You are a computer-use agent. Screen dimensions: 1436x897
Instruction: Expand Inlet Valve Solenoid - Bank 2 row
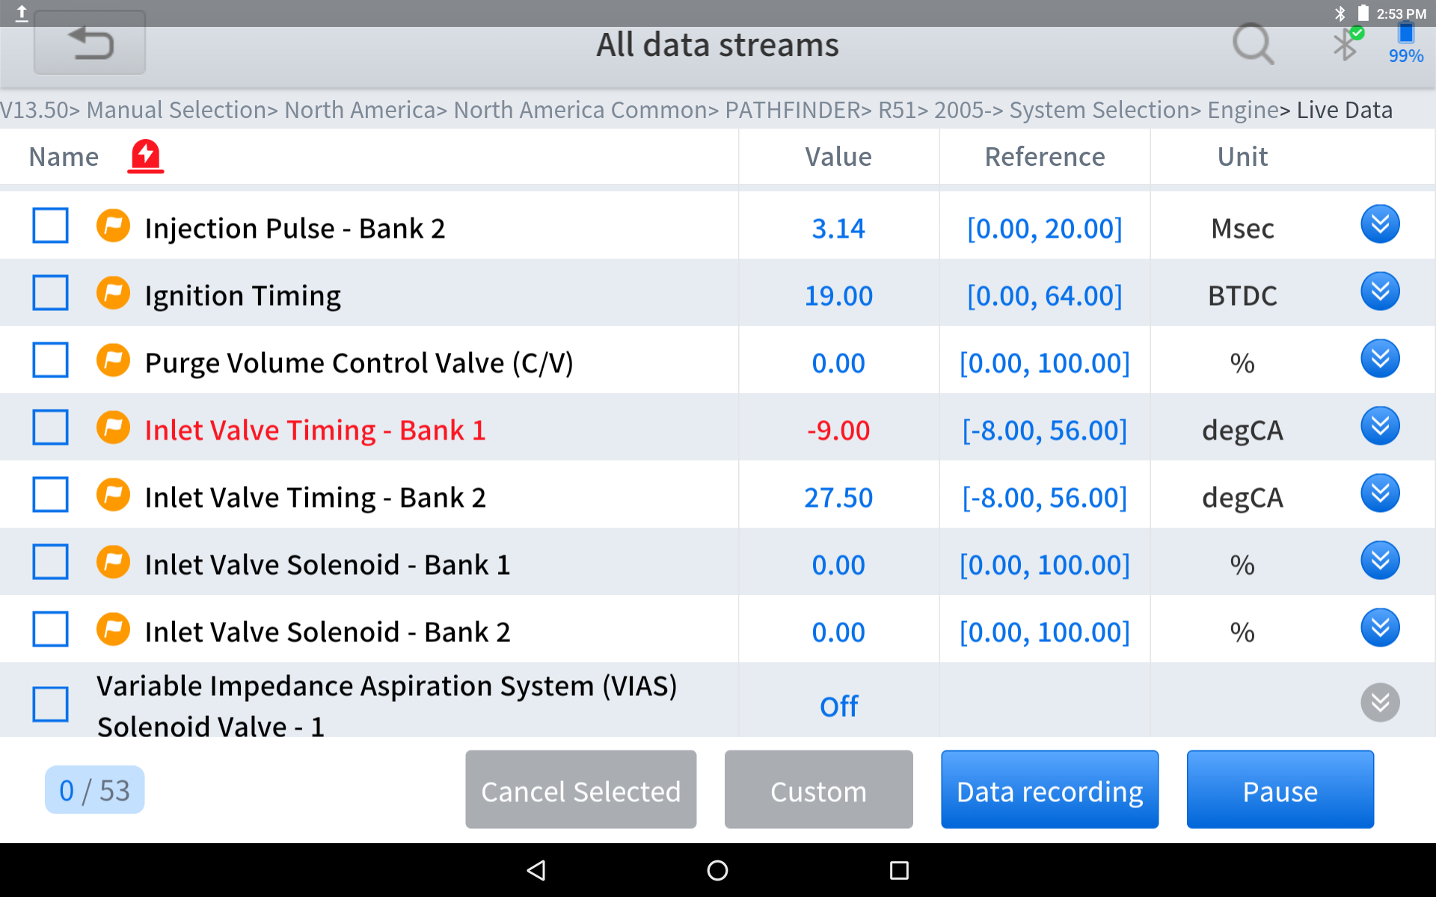[x=1380, y=628]
